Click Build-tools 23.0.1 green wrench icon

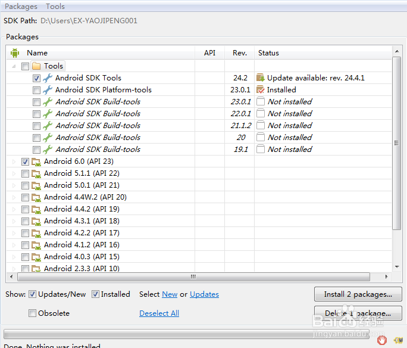(48, 102)
